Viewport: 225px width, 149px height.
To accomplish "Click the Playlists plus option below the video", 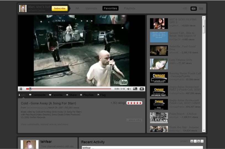I will [87, 95].
